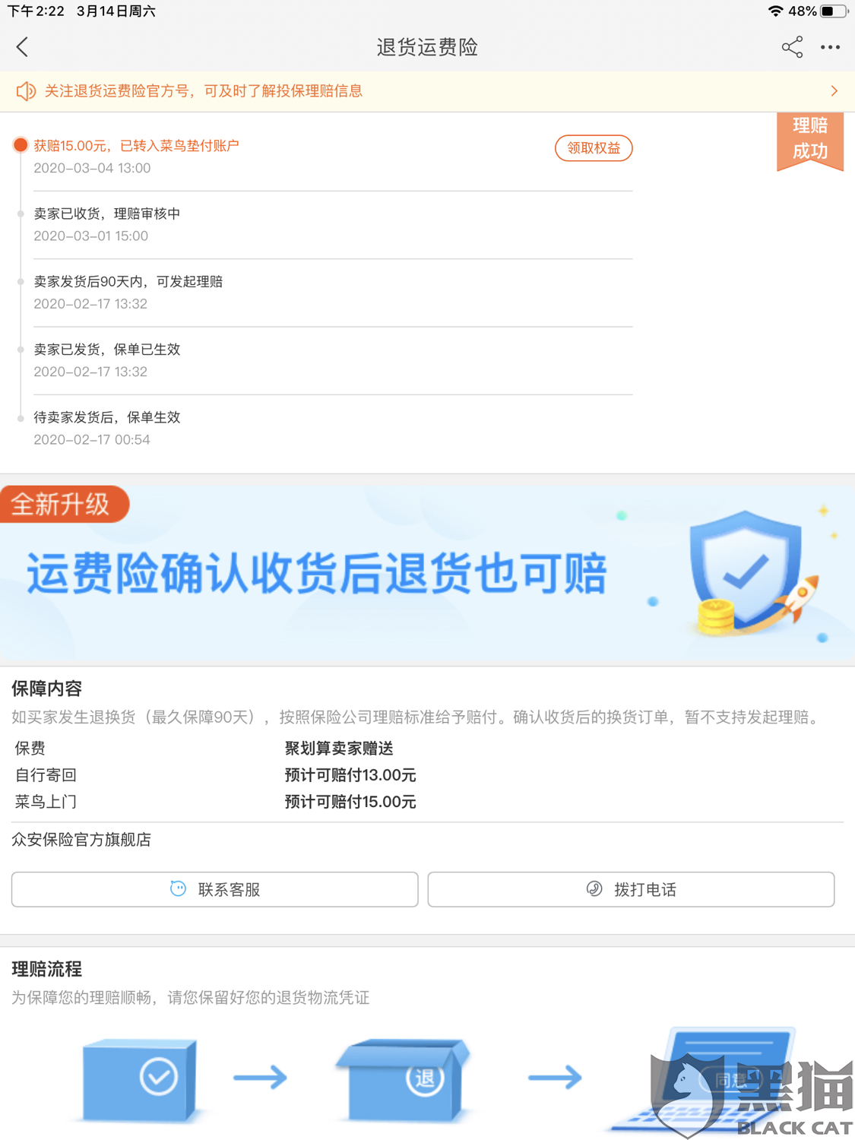Image resolution: width=855 pixels, height=1140 pixels.
Task: Tap the back arrow icon
Action: tap(22, 47)
